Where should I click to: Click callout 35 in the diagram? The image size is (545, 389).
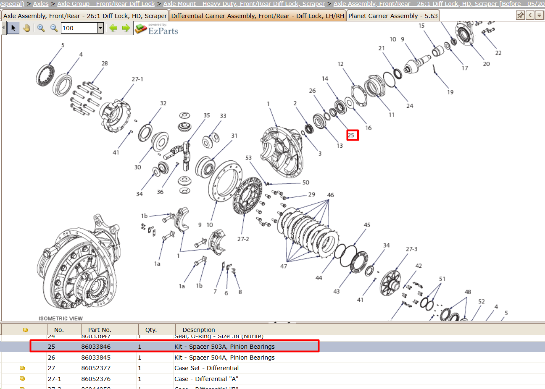[207, 115]
